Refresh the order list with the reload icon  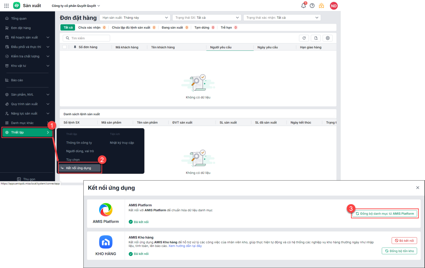pos(304,38)
